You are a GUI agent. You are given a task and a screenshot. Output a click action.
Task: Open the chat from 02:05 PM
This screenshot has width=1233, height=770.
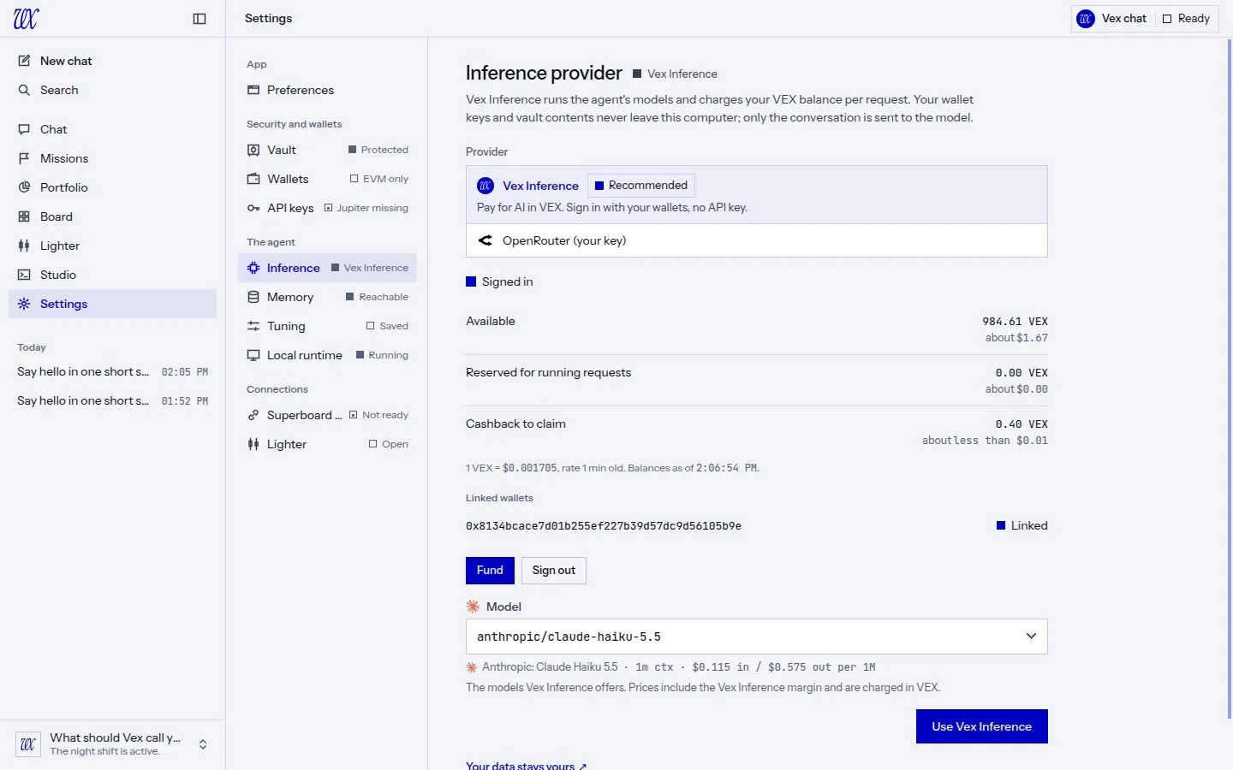(x=112, y=372)
